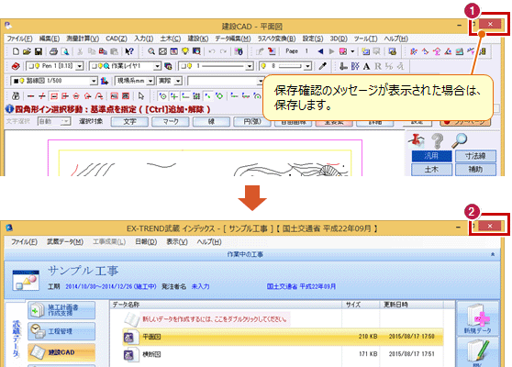Click the 施工計画書作成支援 button
Screen dimensions: 512x367
pyautogui.click(x=61, y=310)
